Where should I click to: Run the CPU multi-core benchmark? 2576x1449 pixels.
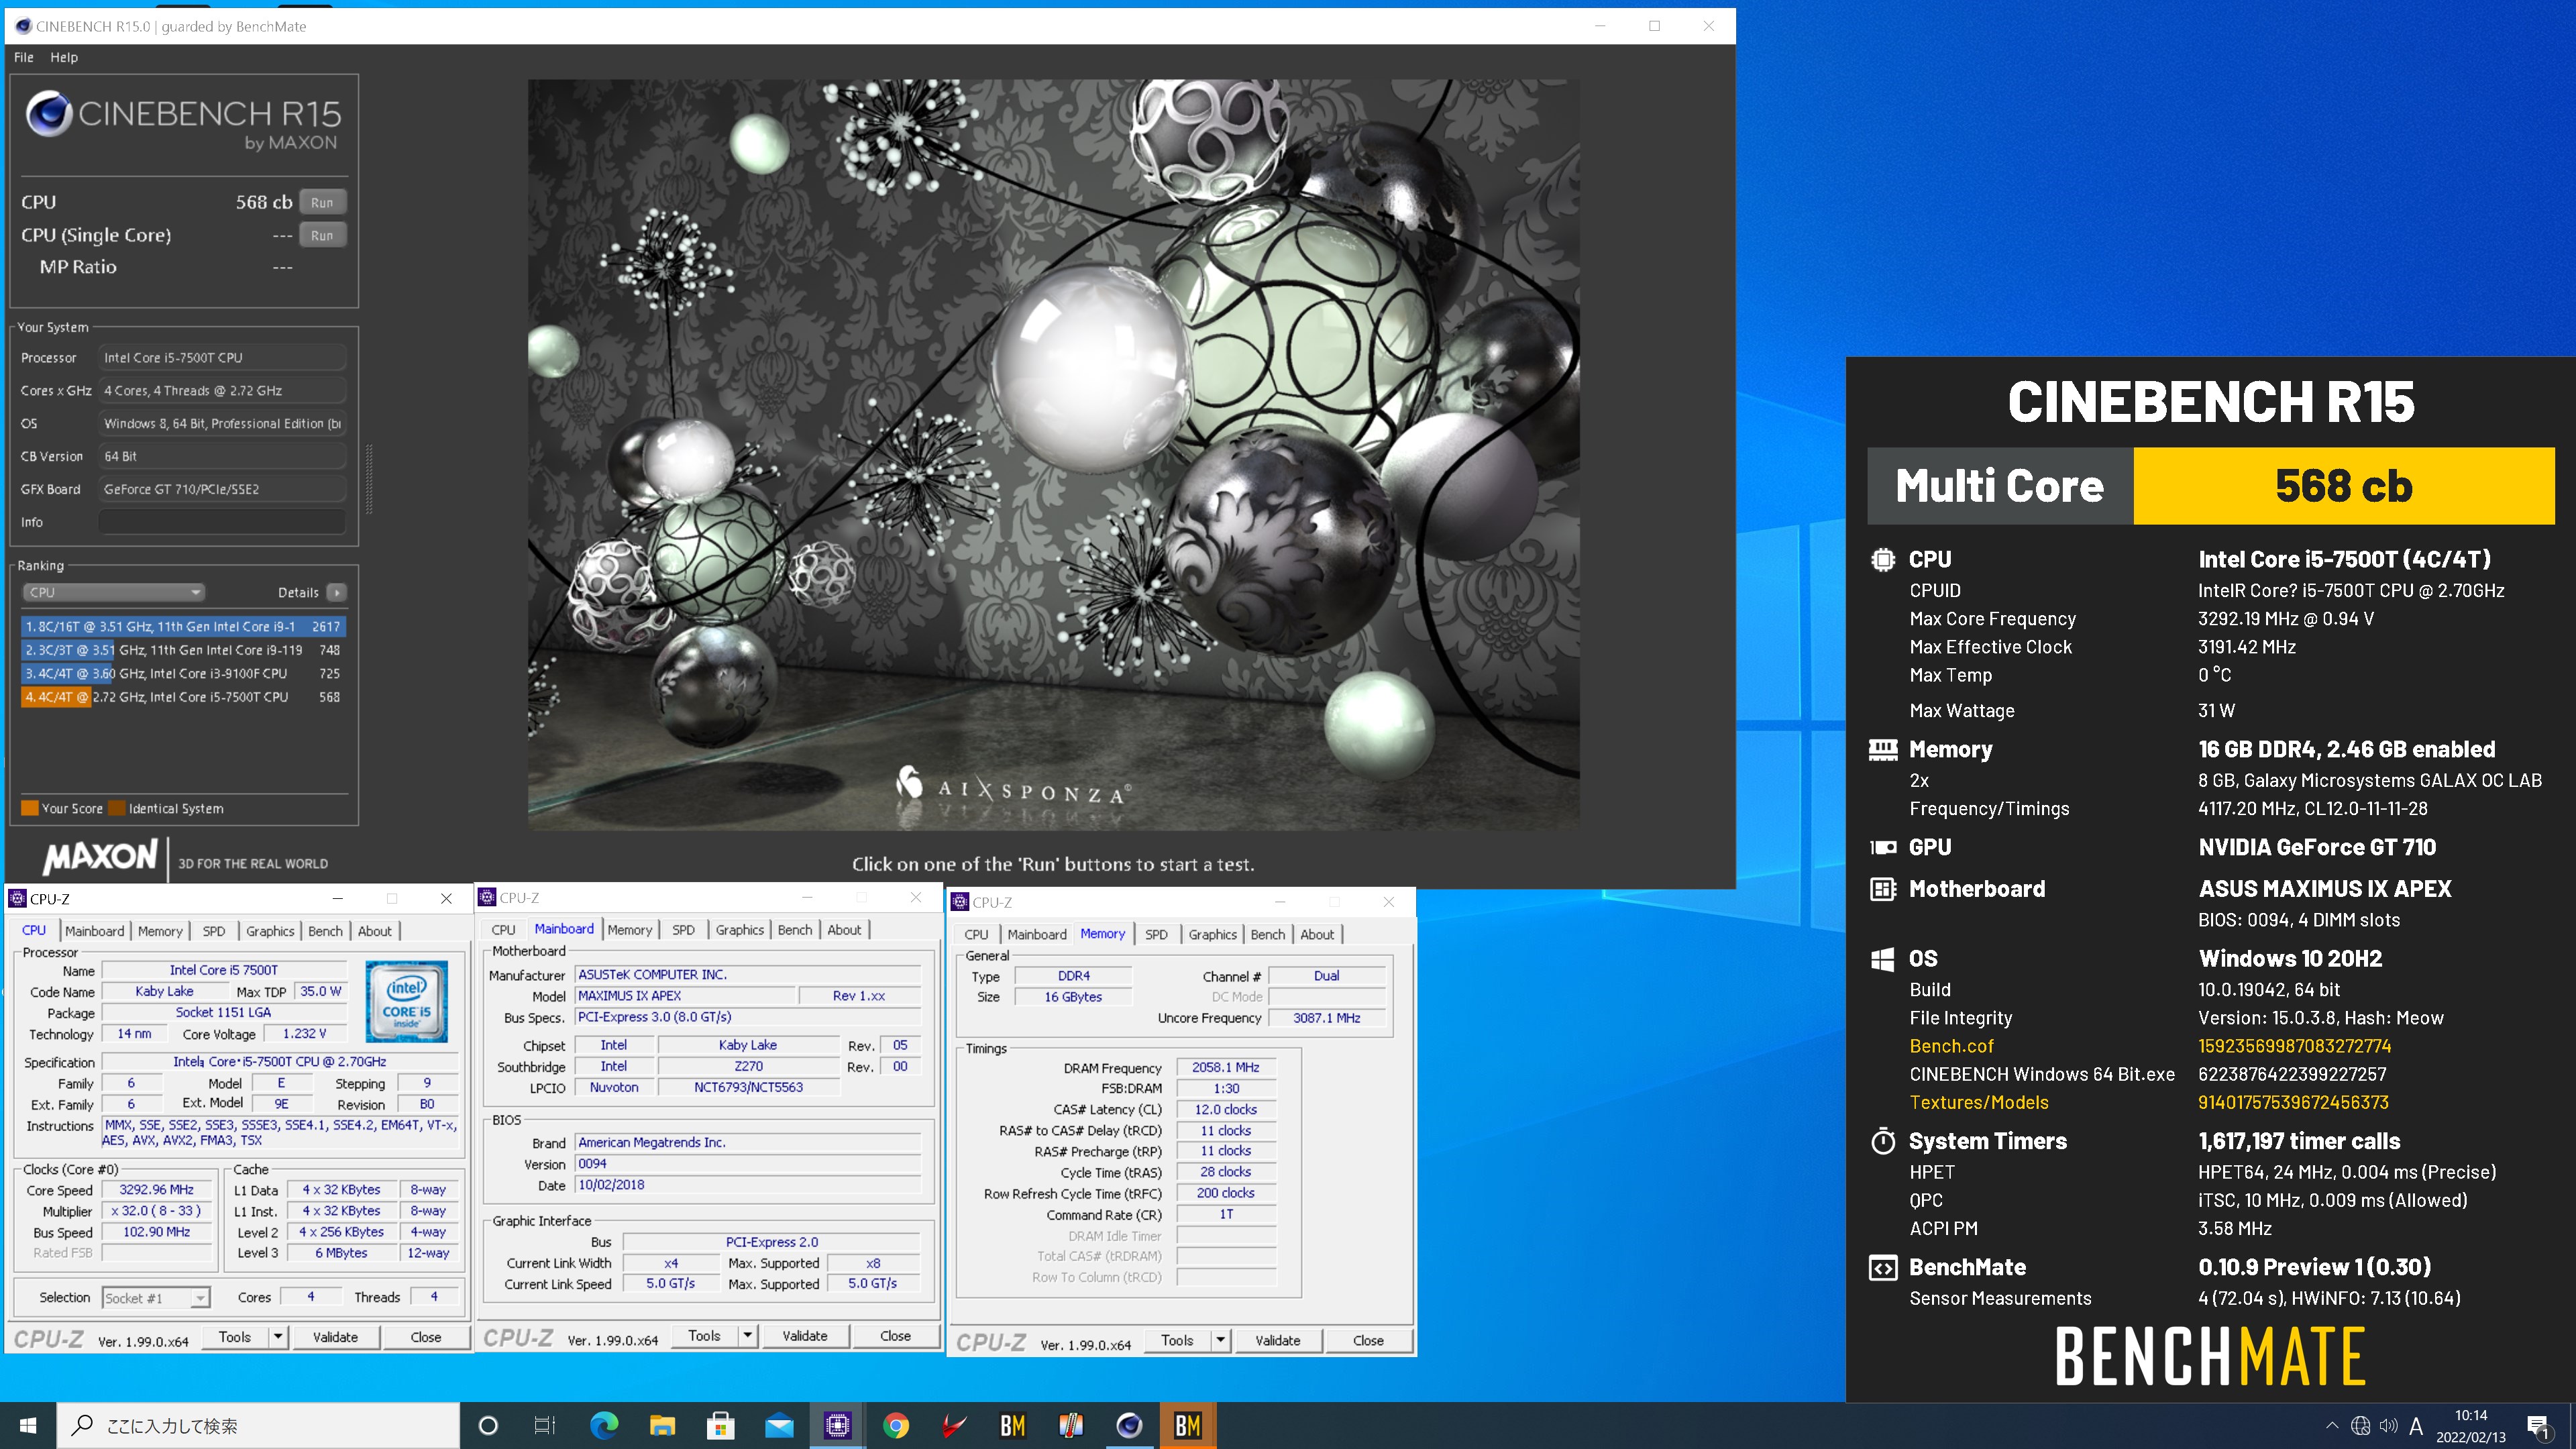[x=322, y=202]
